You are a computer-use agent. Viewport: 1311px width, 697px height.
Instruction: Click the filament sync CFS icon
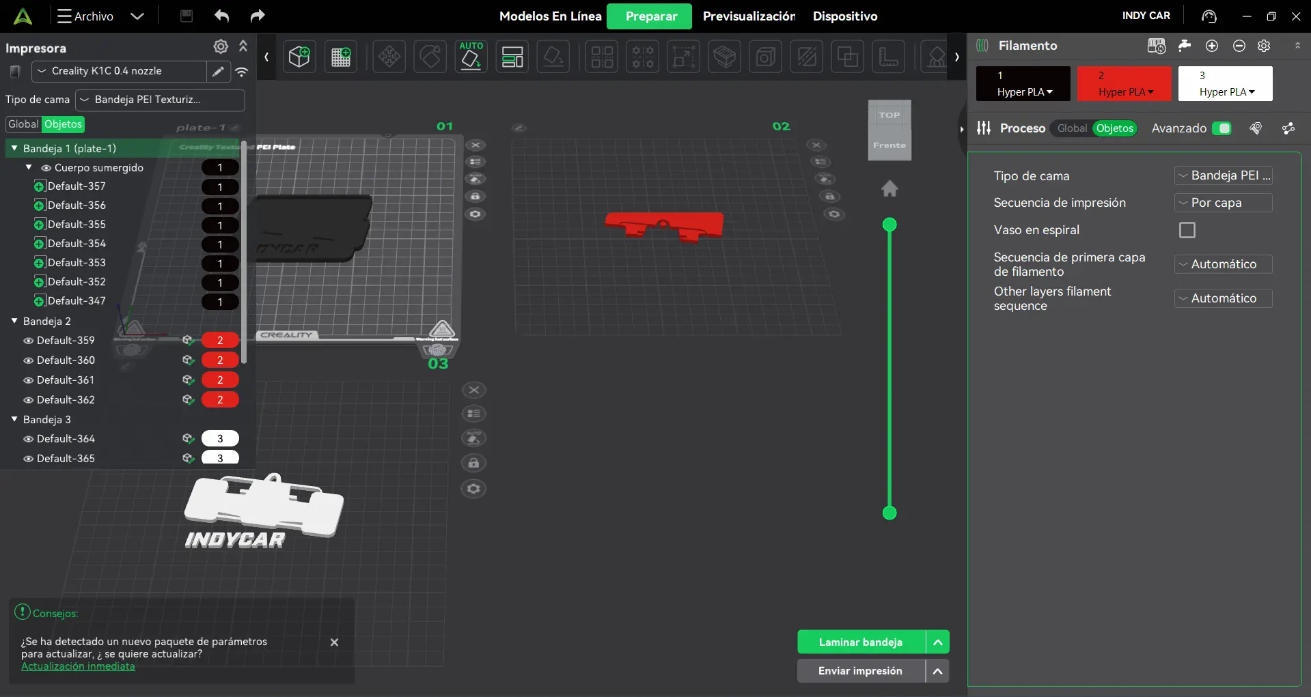(x=1157, y=46)
